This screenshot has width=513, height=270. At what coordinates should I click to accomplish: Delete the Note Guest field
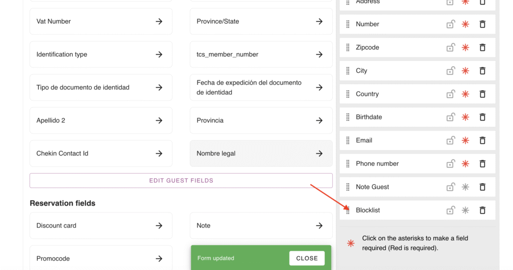tap(482, 187)
